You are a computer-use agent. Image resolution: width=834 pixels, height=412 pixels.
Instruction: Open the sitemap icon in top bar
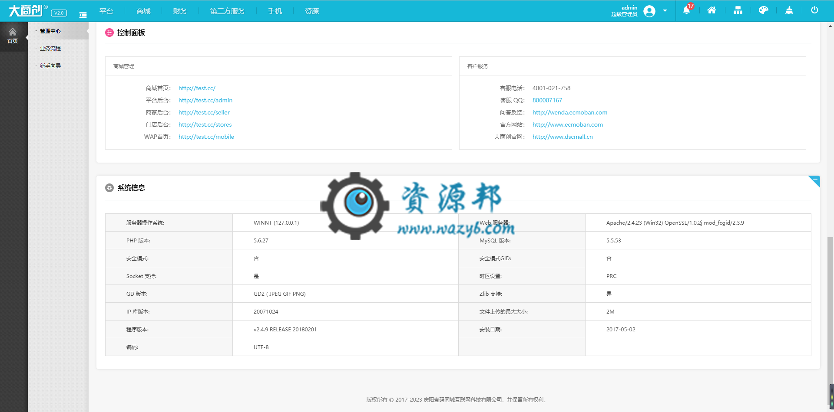738,10
